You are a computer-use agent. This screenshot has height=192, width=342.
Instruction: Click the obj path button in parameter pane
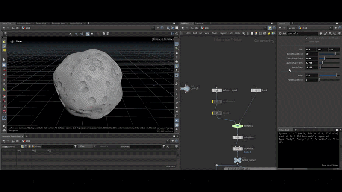(x=292, y=28)
